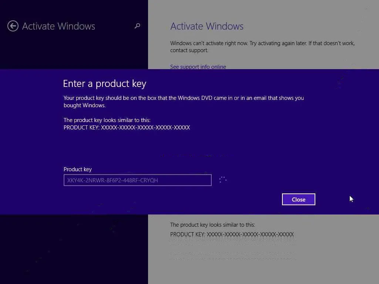379x284 pixels.
Task: Click background pane 'The product key looks similar' text
Action: pos(212,224)
